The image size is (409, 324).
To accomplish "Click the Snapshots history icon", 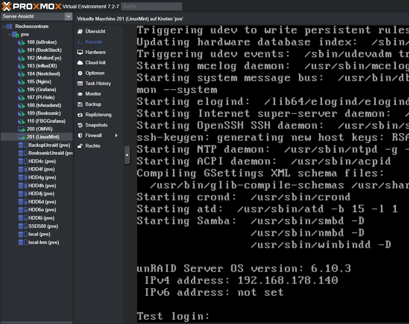I will pos(80,125).
